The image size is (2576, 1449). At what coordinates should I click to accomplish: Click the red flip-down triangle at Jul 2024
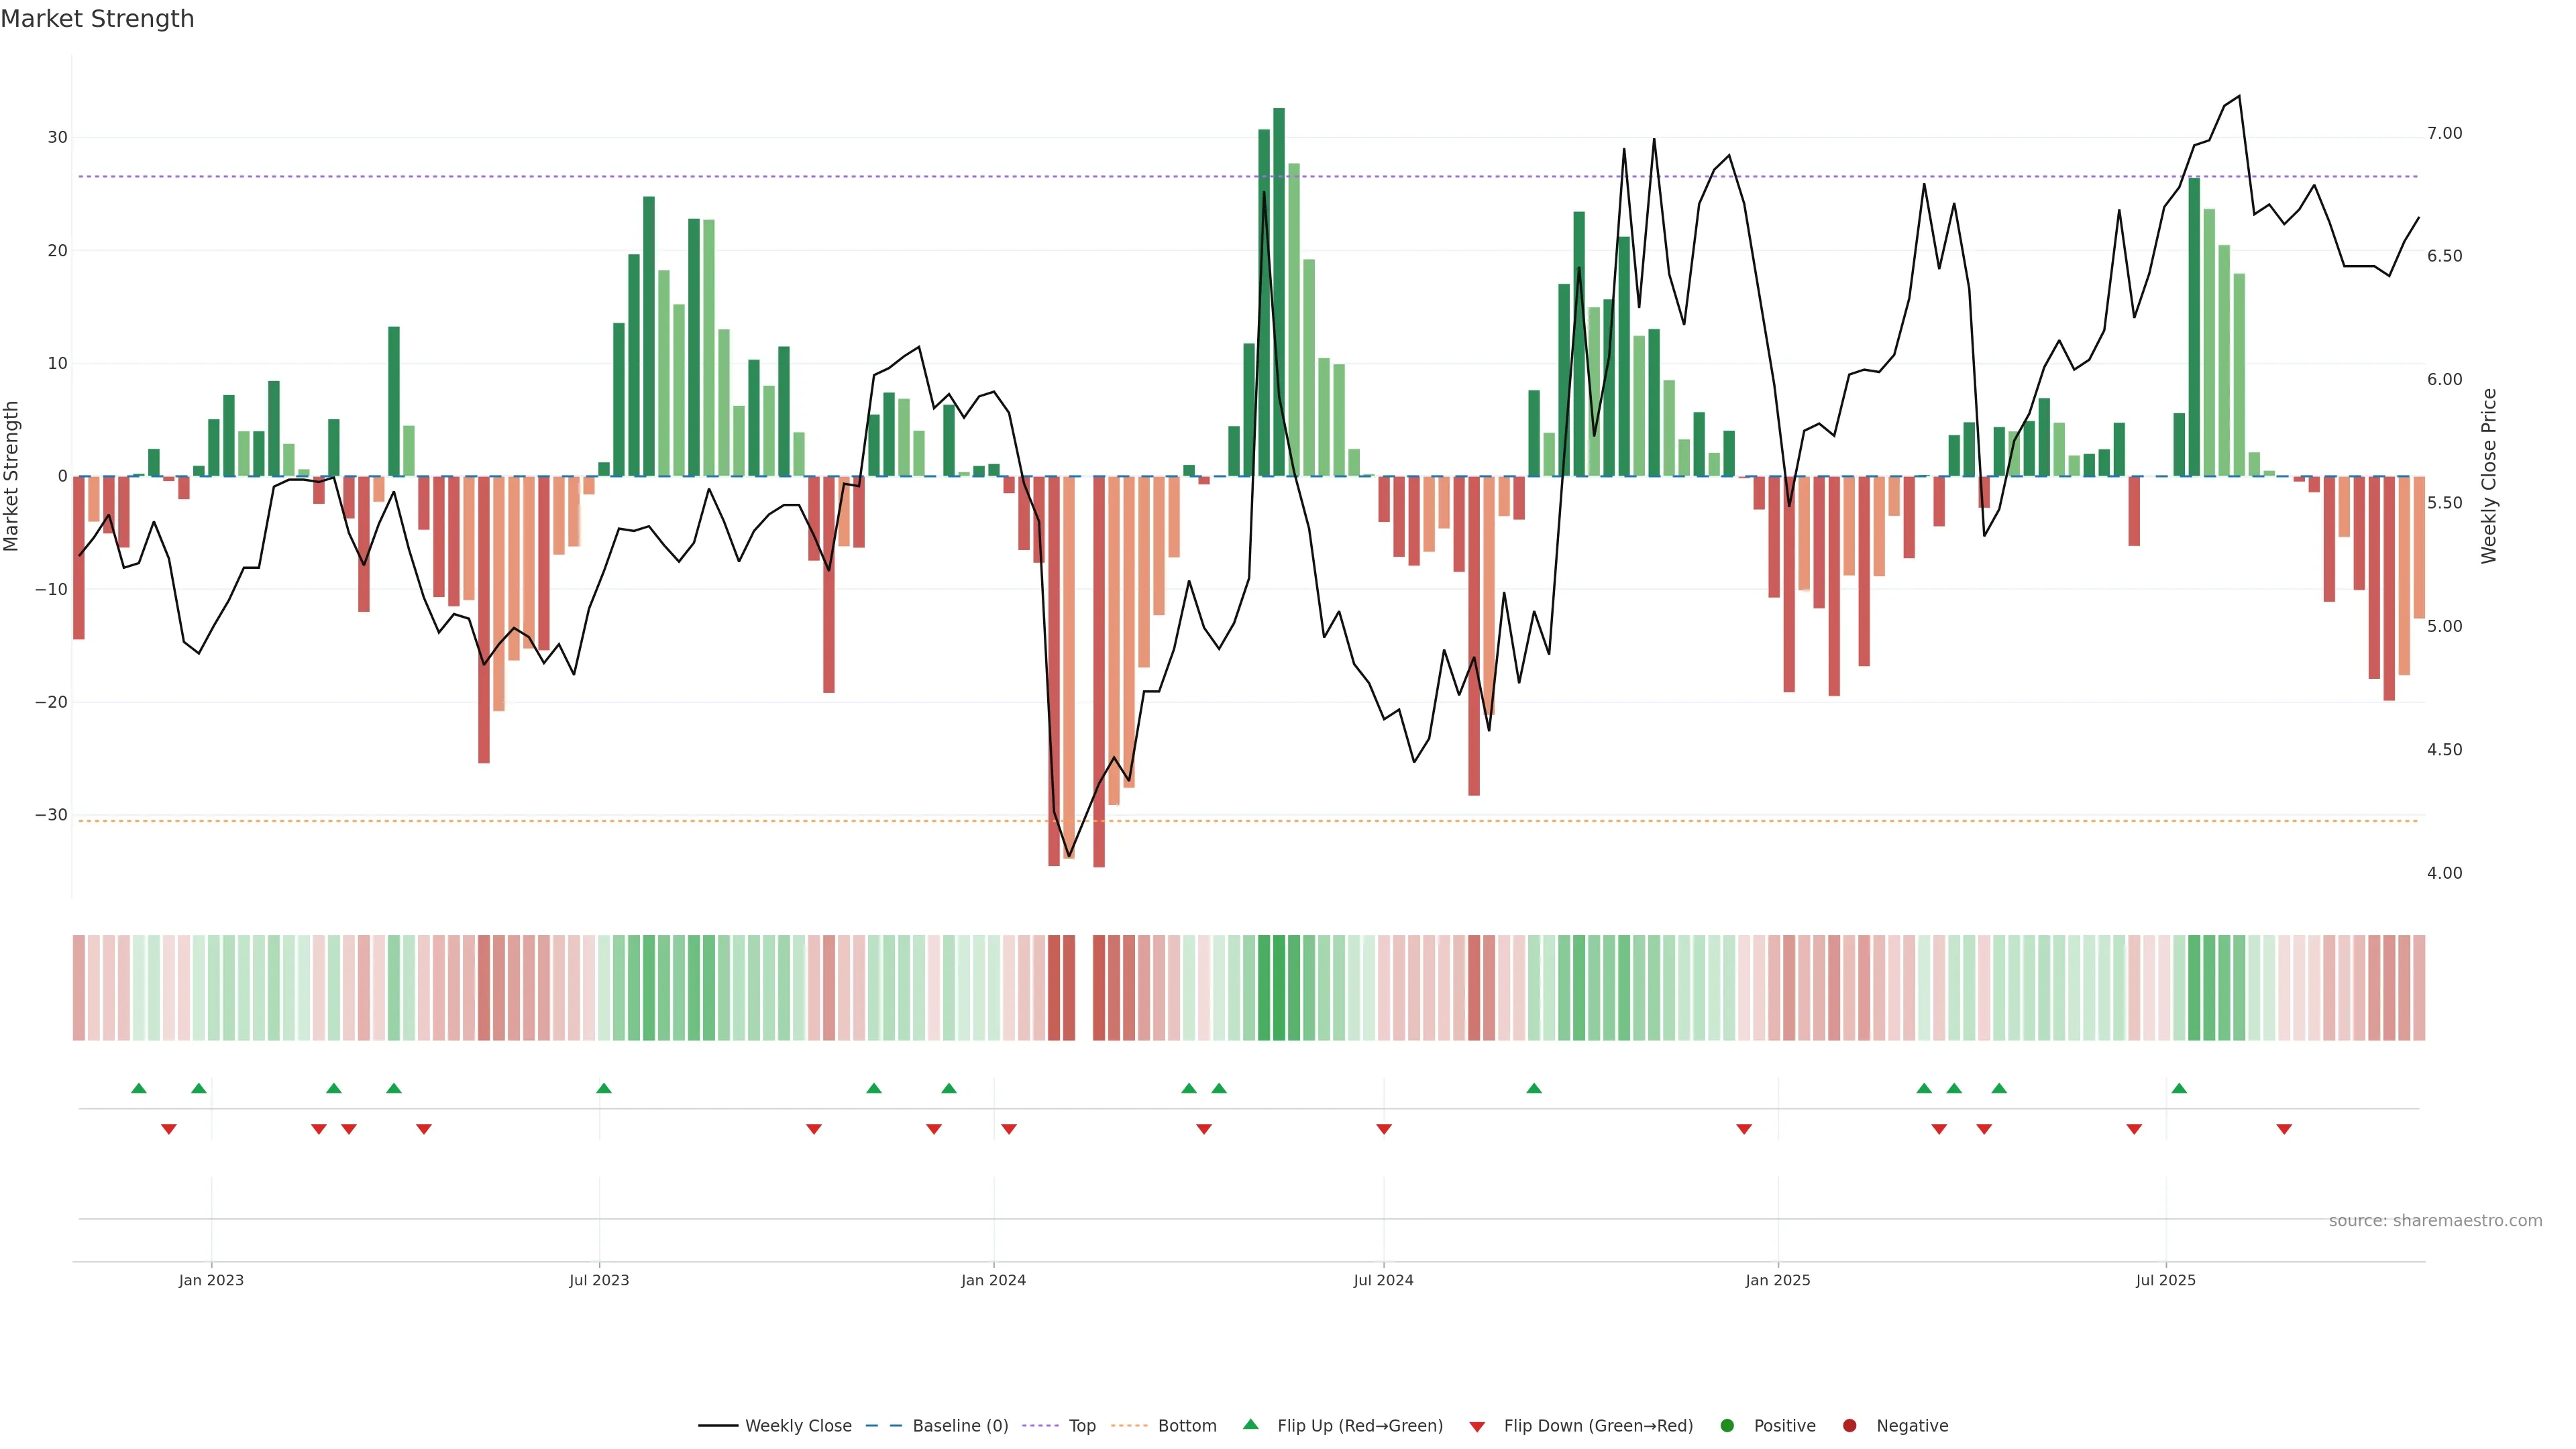coord(1384,1129)
